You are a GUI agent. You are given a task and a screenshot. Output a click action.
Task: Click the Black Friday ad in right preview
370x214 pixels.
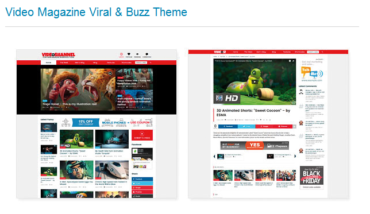point(311,177)
